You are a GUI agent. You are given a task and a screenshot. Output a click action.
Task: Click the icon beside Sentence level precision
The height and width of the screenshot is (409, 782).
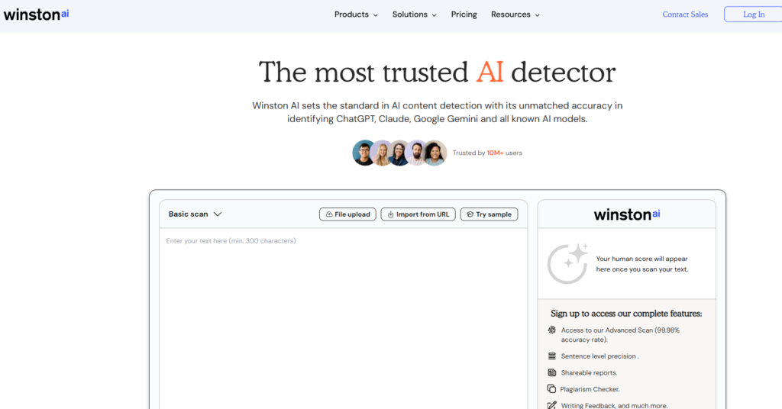pos(551,356)
